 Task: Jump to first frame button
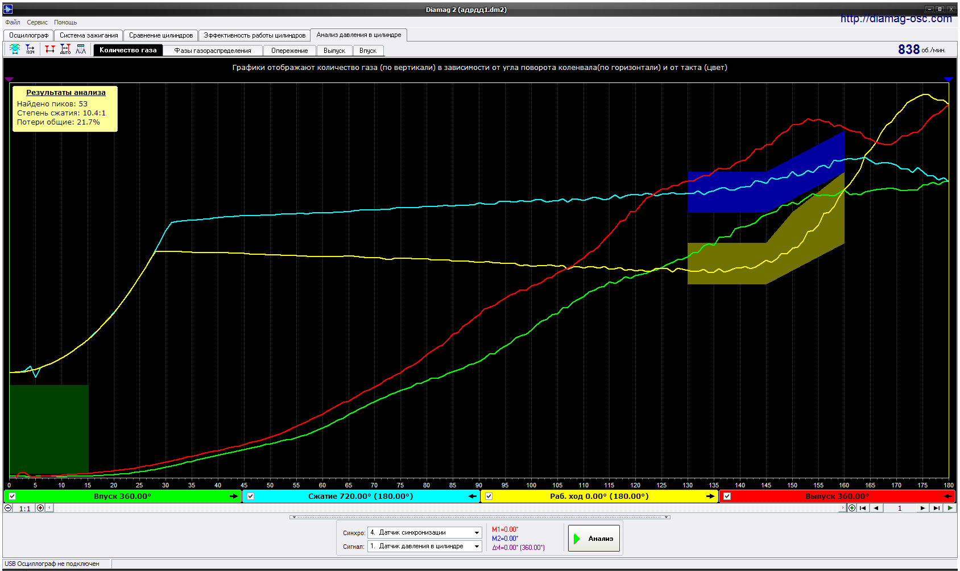tap(863, 508)
